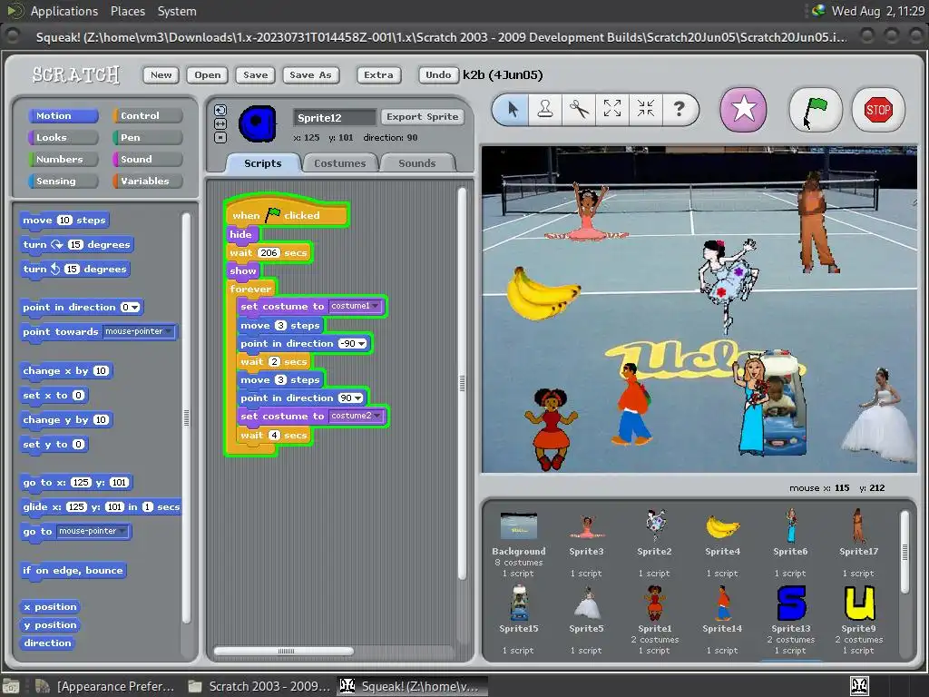Select Sprite3 in the sprite list
Image resolution: width=929 pixels, height=697 pixels.
tap(586, 545)
